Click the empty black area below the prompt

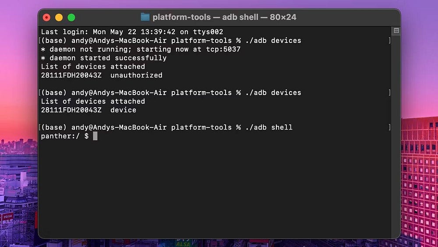click(x=215, y=188)
